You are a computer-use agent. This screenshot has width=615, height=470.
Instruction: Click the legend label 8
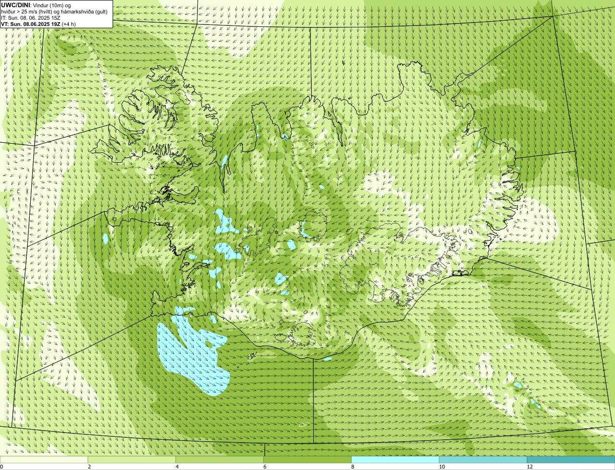352,467
